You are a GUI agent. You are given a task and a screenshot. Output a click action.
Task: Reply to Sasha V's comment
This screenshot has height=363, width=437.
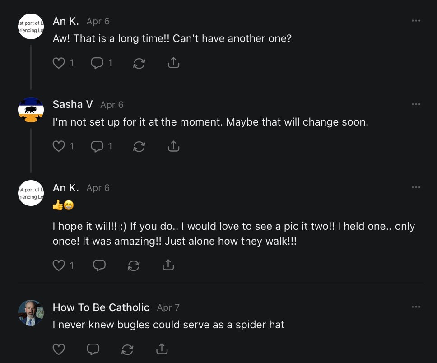(97, 146)
